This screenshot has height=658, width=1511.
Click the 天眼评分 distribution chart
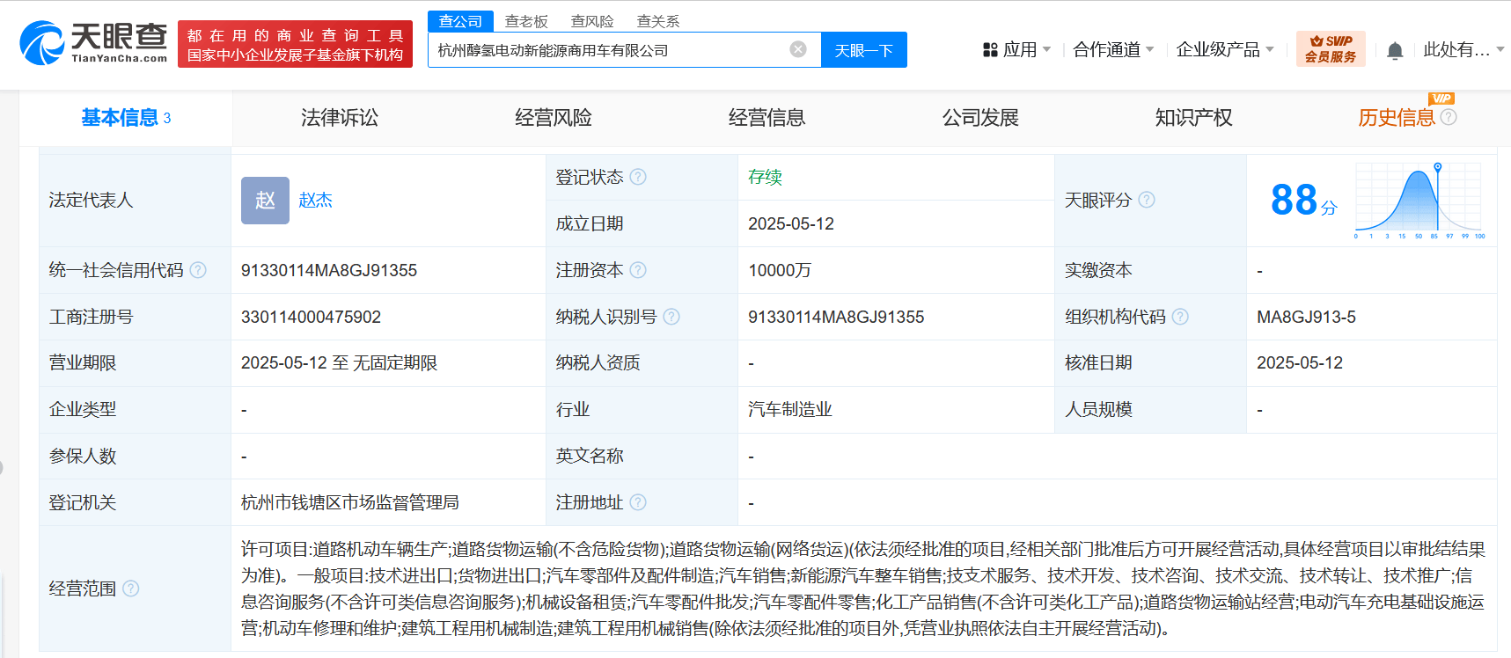pos(1419,201)
